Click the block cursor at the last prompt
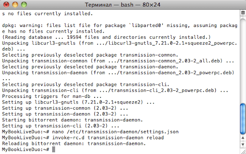 (53, 149)
